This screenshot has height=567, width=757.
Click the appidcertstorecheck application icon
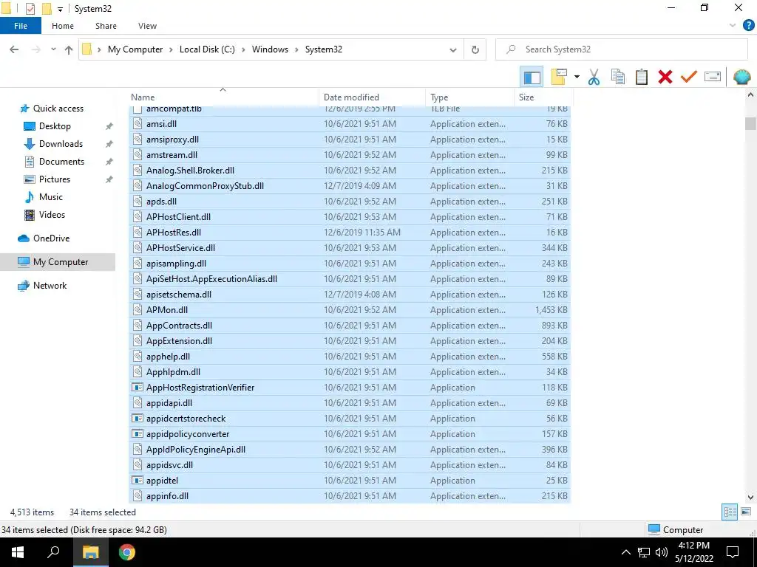tap(138, 419)
